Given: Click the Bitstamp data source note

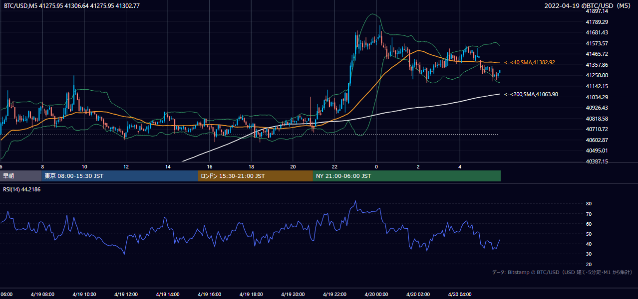Looking at the screenshot, I should (x=562, y=272).
